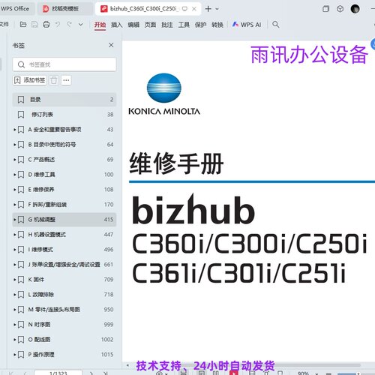Expand the L 故障排除 bookmark
The height and width of the screenshot is (375, 375).
click(x=15, y=295)
